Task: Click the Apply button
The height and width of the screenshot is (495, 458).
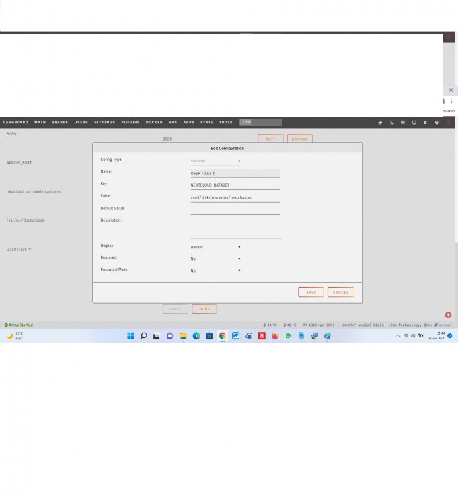Action: [175, 309]
